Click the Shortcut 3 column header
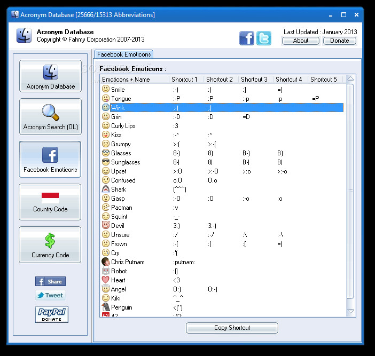 click(256, 80)
